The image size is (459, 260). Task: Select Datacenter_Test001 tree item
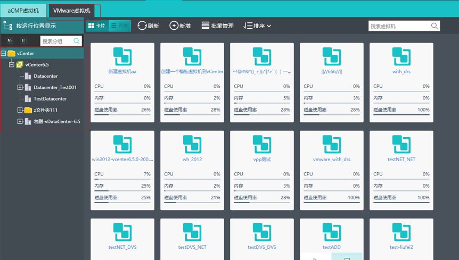coord(55,87)
